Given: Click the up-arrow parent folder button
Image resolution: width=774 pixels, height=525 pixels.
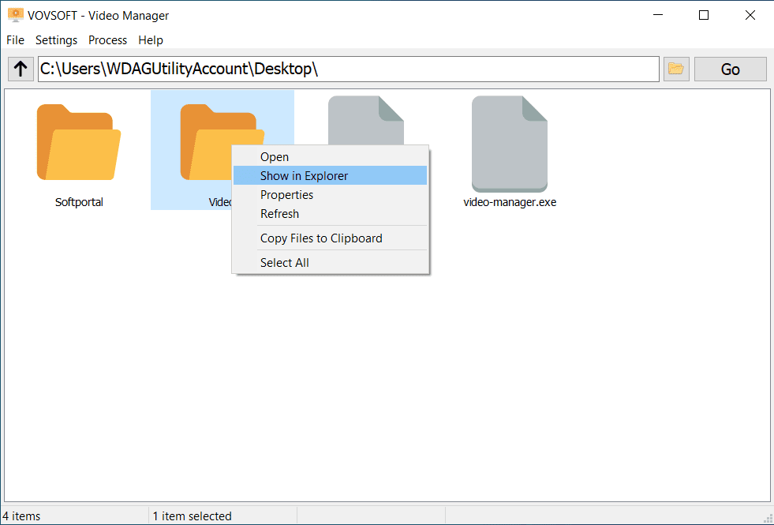Looking at the screenshot, I should (21, 69).
